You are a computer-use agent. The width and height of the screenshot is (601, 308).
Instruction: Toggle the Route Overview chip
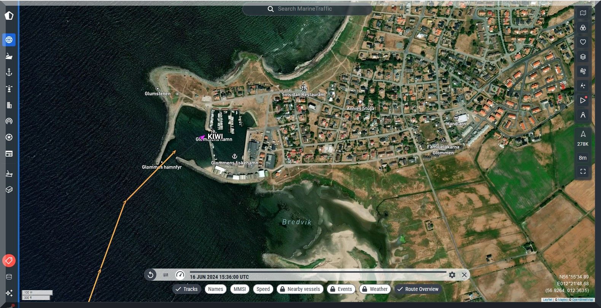pyautogui.click(x=418, y=289)
